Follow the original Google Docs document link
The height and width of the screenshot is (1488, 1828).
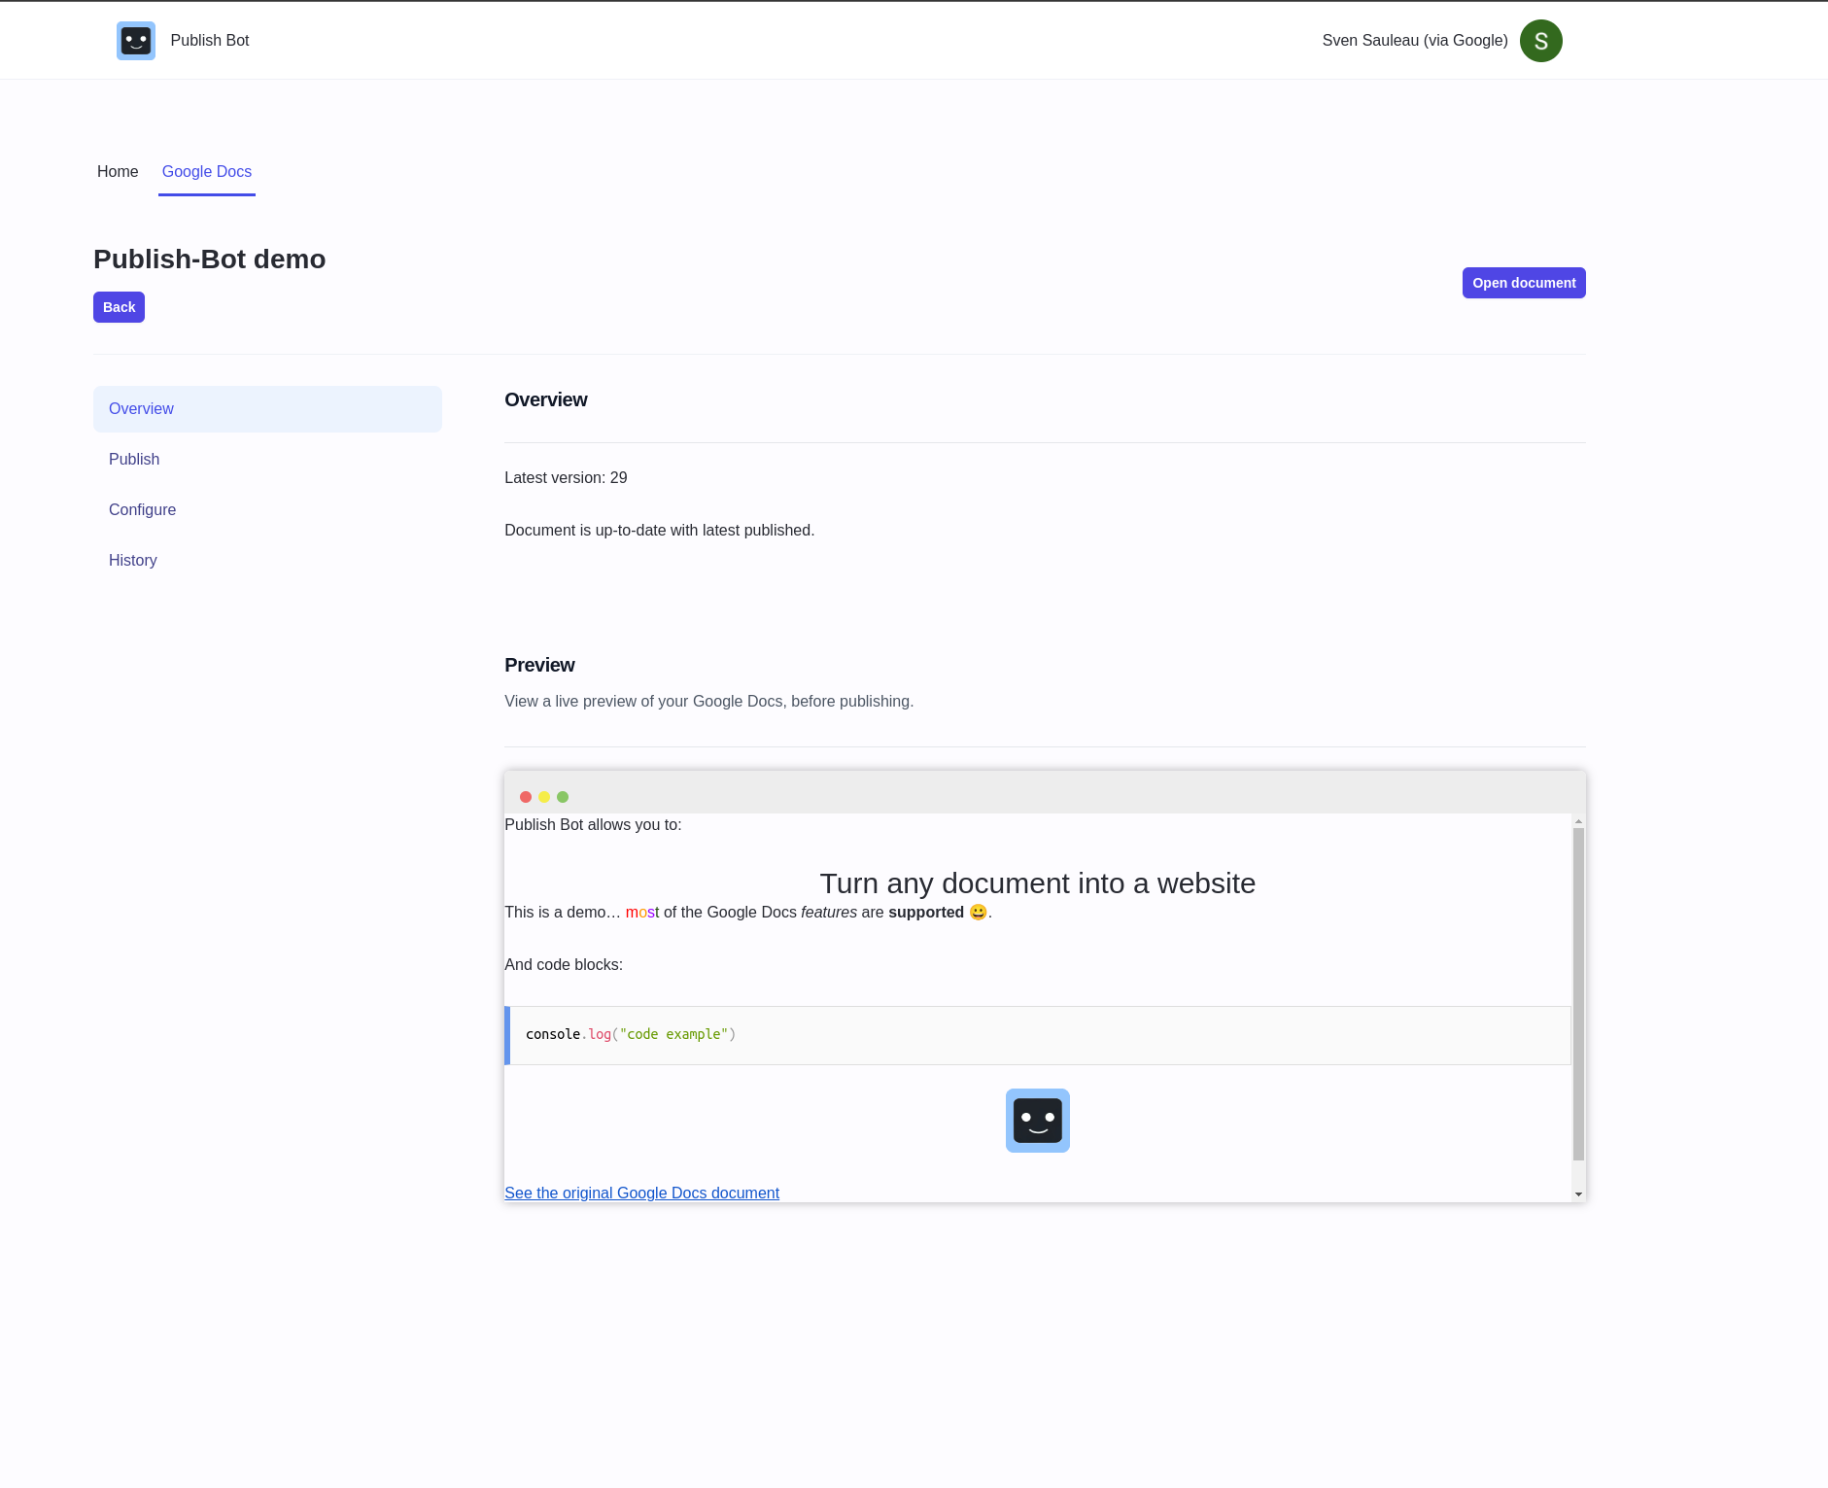click(x=641, y=1193)
